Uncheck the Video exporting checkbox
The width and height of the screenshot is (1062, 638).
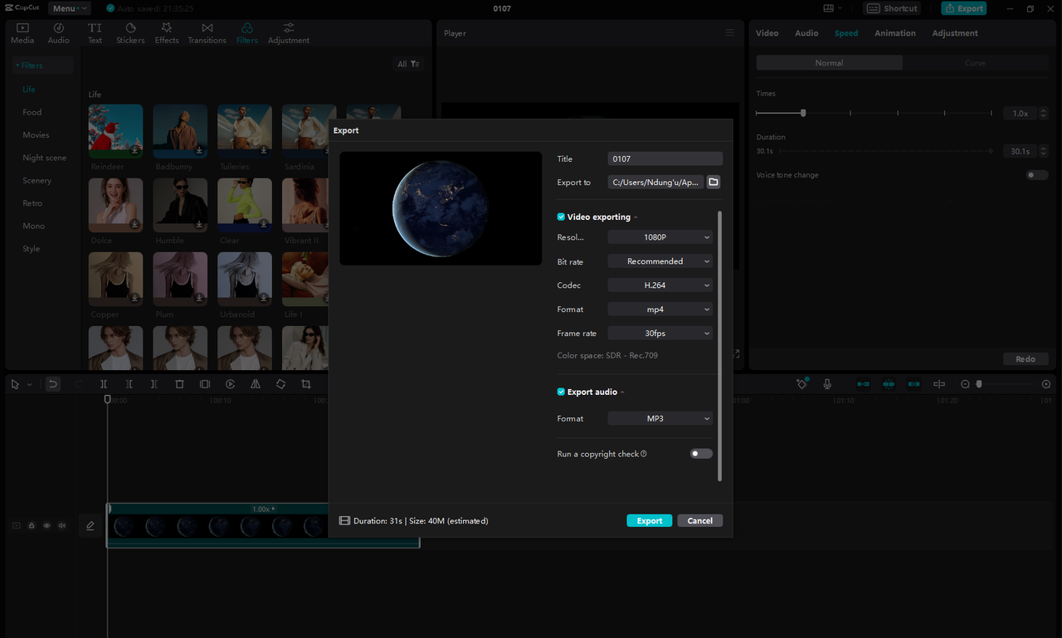click(x=560, y=217)
